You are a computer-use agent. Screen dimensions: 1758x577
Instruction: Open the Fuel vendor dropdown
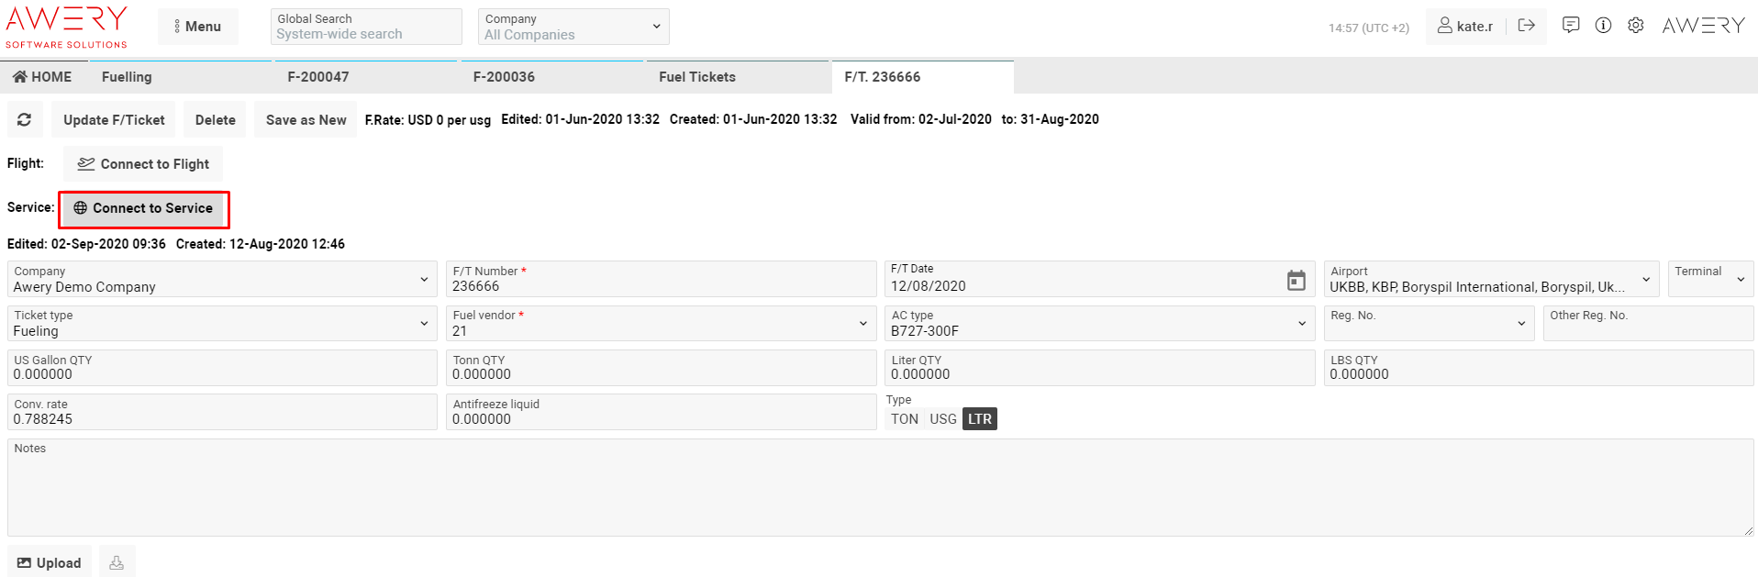point(862,324)
